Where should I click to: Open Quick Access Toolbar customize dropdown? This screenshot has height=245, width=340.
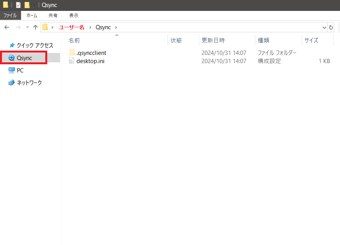[x=34, y=5]
